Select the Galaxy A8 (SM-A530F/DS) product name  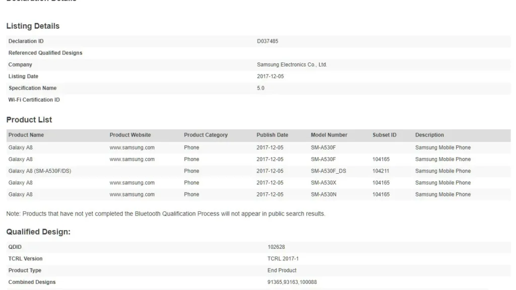coord(40,171)
